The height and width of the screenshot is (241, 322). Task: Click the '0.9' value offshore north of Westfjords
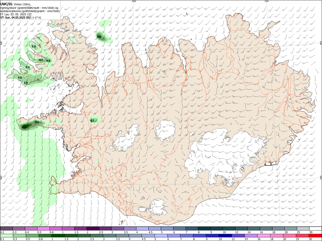pos(99,37)
